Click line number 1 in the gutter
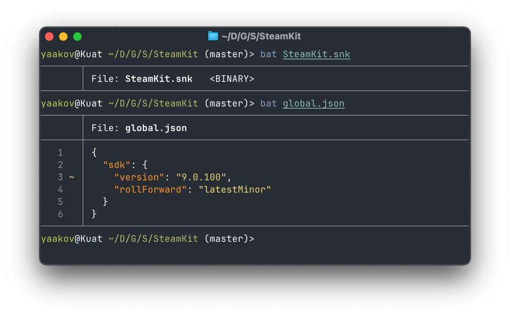The height and width of the screenshot is (317, 510). click(x=61, y=152)
